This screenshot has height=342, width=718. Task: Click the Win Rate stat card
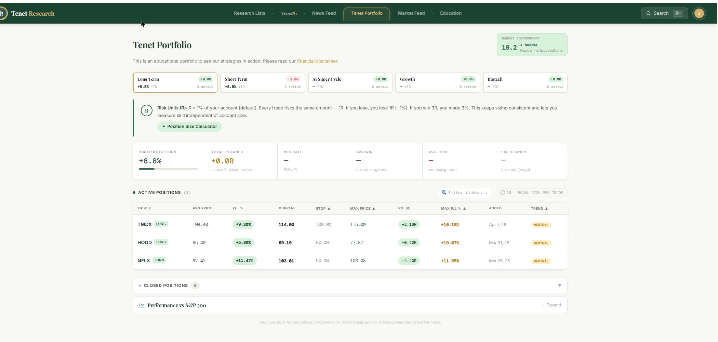[314, 161]
